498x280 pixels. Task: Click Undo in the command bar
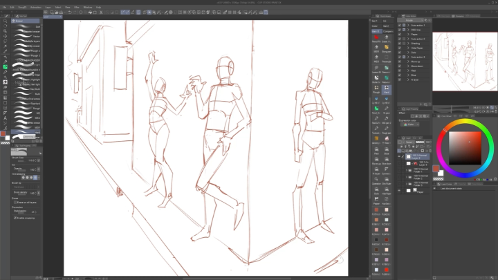point(70,12)
